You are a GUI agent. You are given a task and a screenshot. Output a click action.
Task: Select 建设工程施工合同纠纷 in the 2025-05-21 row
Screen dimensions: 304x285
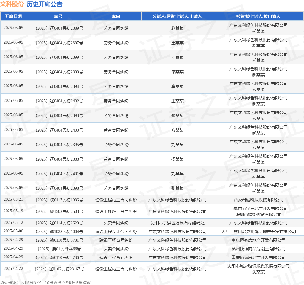click(x=116, y=200)
